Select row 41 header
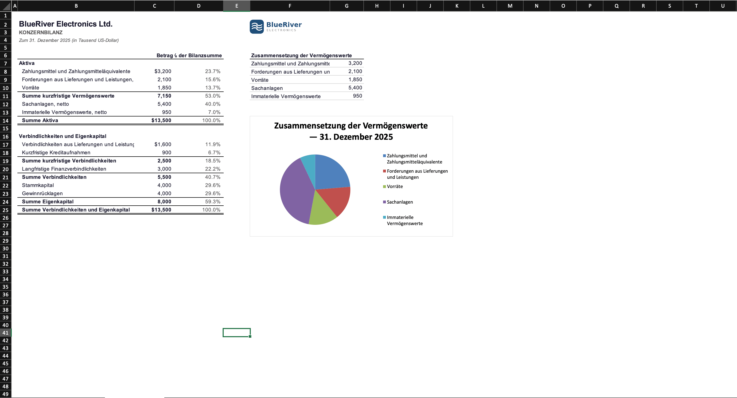The width and height of the screenshot is (737, 398). point(5,333)
